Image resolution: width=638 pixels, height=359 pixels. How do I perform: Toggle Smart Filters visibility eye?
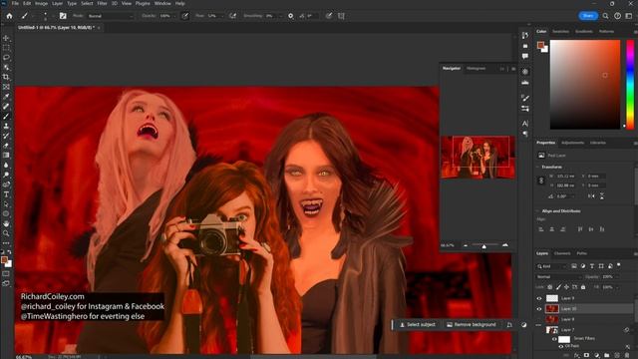[554, 339]
